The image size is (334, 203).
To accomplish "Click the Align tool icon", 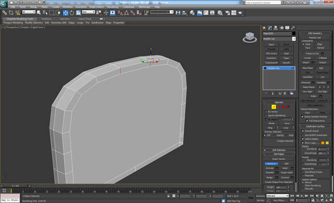I will point(185,13).
